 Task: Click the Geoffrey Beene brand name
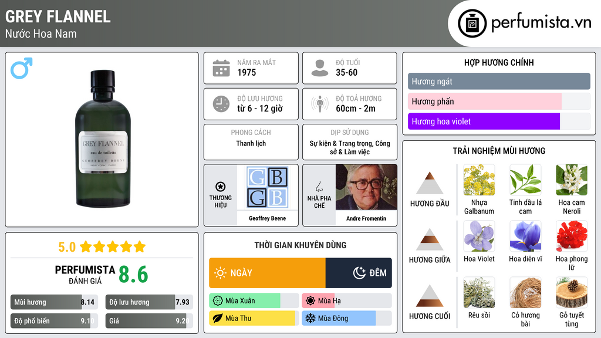(x=267, y=218)
